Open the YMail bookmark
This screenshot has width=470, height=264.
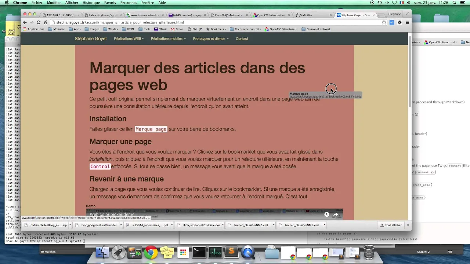(x=160, y=29)
